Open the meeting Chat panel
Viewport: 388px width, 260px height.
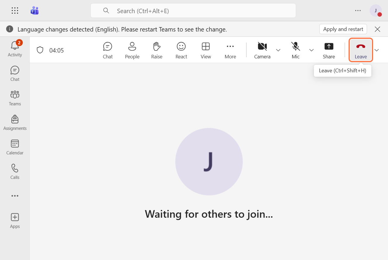coord(107,50)
